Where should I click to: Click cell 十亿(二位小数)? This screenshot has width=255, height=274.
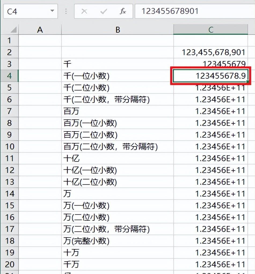(x=118, y=182)
